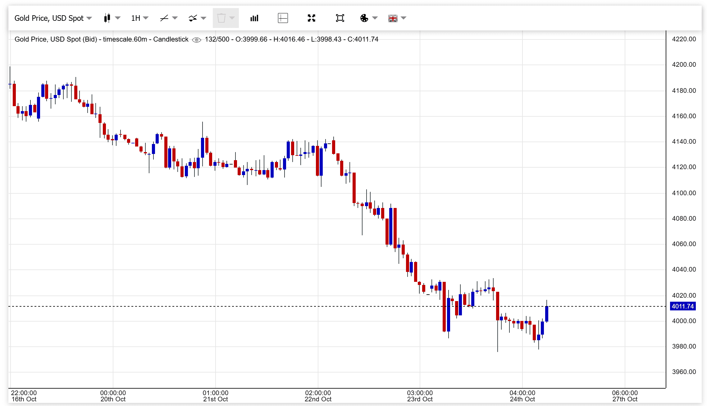Expand the indicators dropdown arrow
Viewport: 707px width, 406px height.
(x=203, y=18)
